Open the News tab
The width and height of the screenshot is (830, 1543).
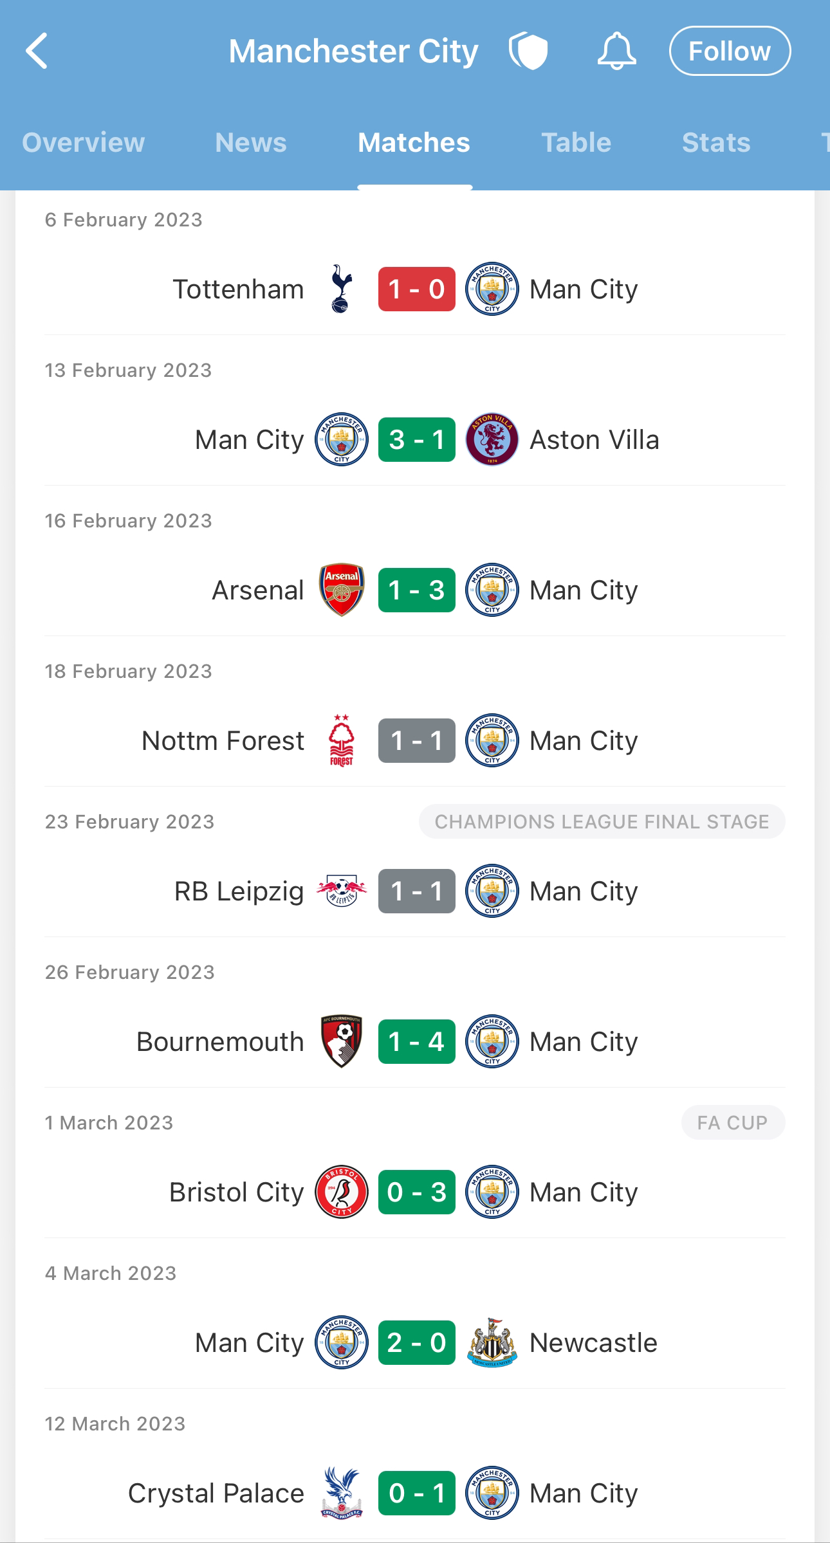251,143
